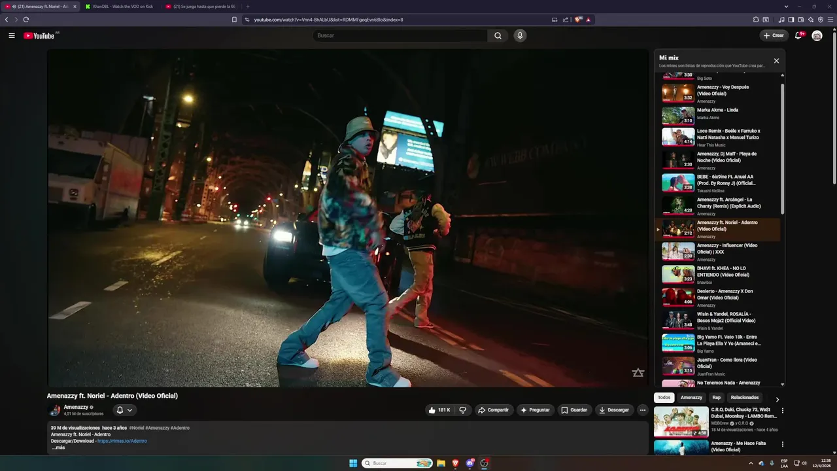Select the Amenazzy filter chip
Image resolution: width=837 pixels, height=471 pixels.
691,398
